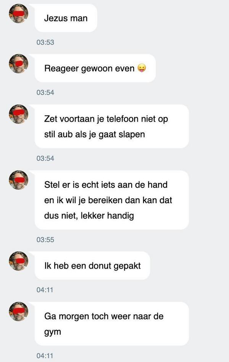Tap avatar next to "Reageer gewoon even"
The image size is (229, 362).
tap(18, 64)
